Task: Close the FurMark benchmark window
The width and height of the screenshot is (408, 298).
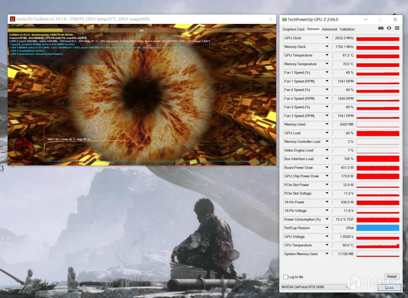Action: tap(271, 19)
